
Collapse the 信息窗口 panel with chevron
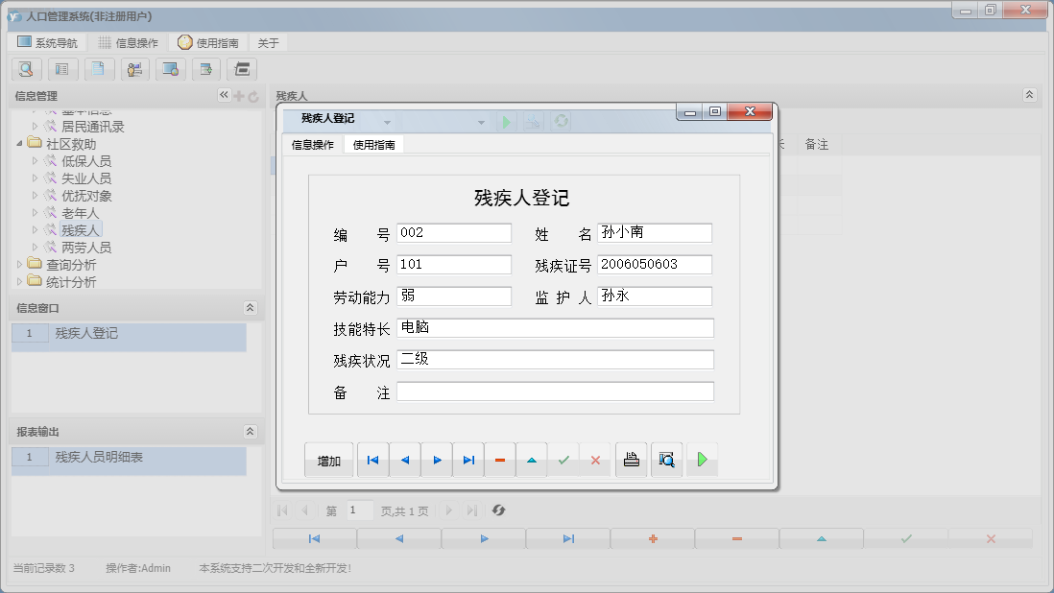pos(250,308)
